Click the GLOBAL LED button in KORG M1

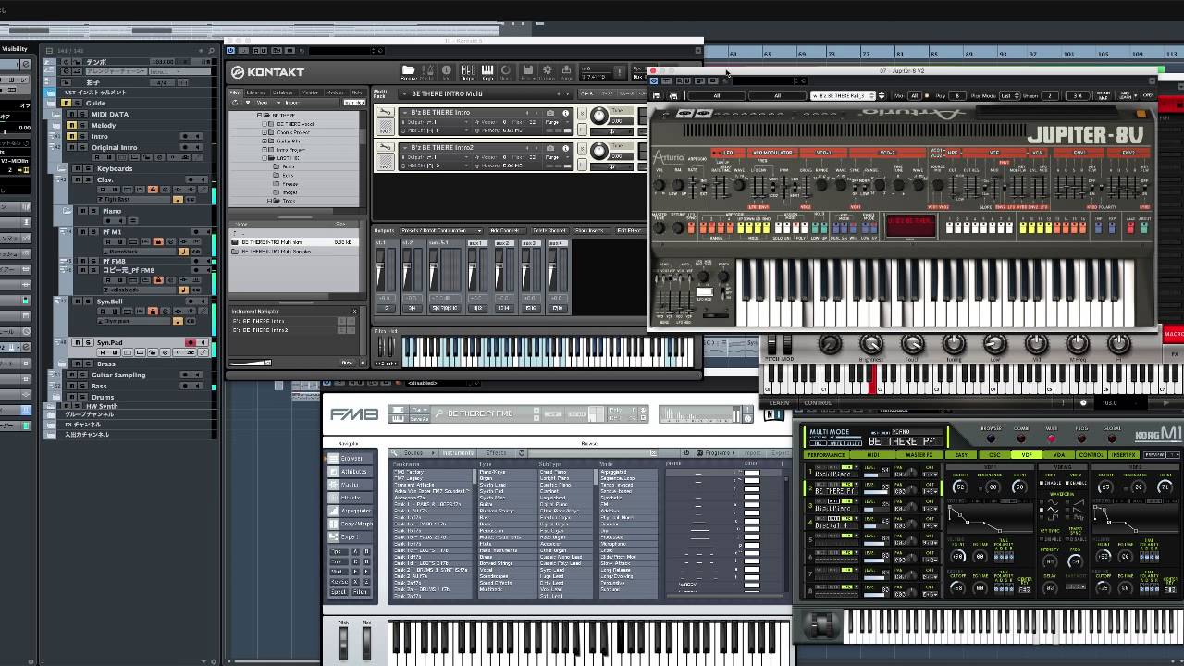(x=1112, y=438)
